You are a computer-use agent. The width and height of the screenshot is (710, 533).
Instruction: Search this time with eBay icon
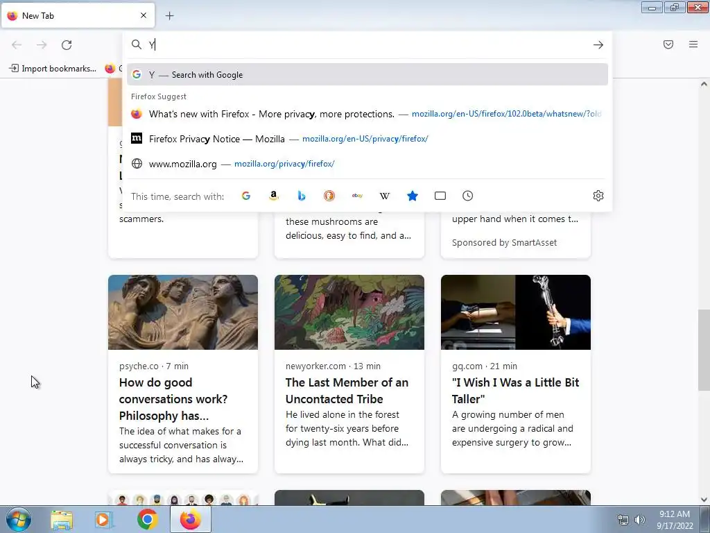pos(357,196)
